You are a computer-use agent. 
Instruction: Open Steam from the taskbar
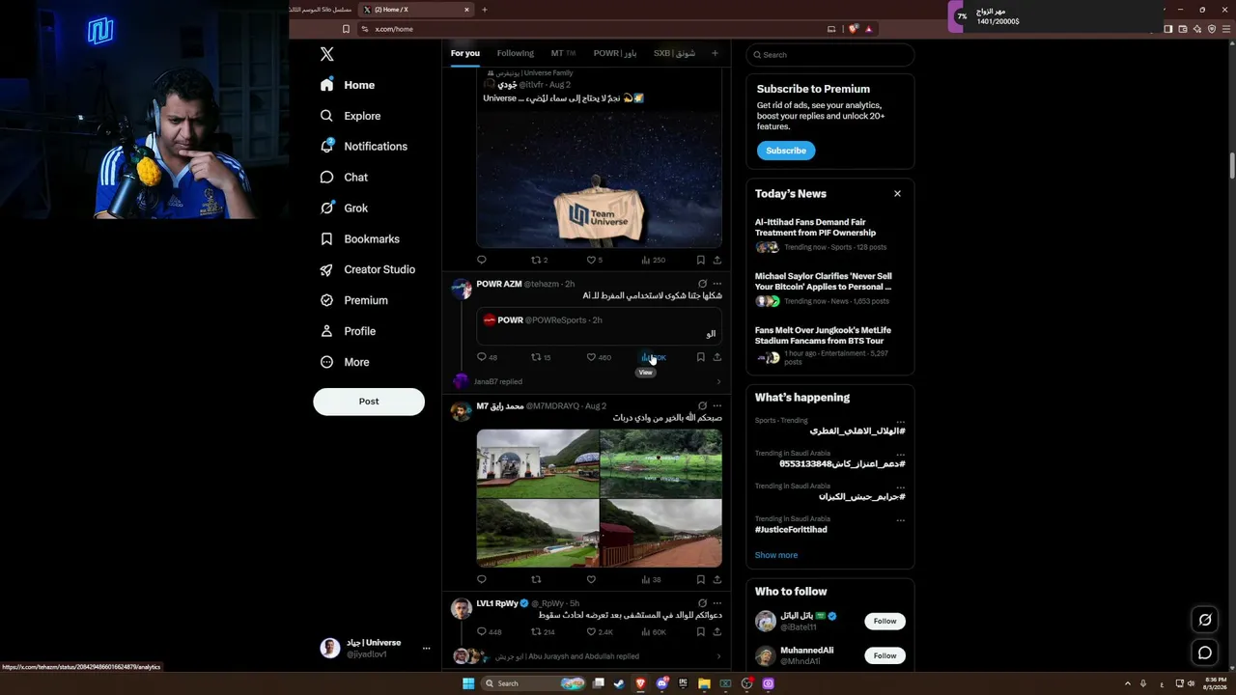point(619,683)
